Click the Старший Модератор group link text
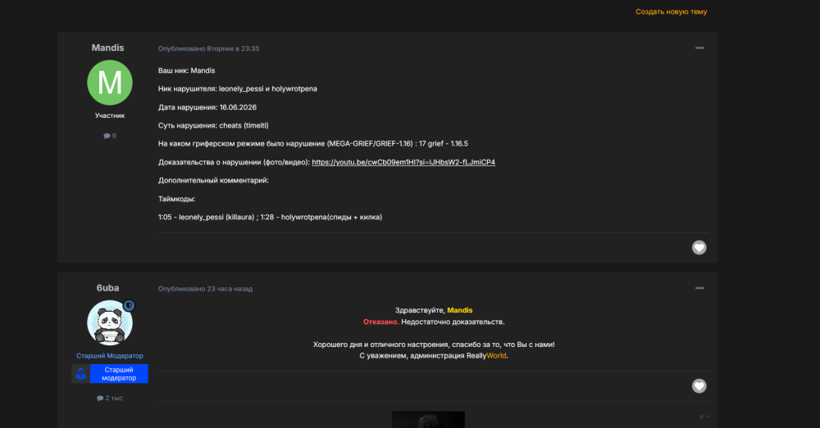Viewport: 820px width, 428px height. [109, 355]
